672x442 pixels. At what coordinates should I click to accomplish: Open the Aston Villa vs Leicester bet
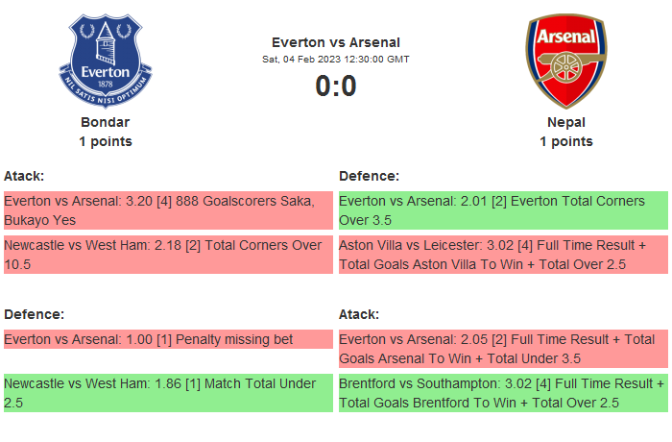click(x=503, y=255)
